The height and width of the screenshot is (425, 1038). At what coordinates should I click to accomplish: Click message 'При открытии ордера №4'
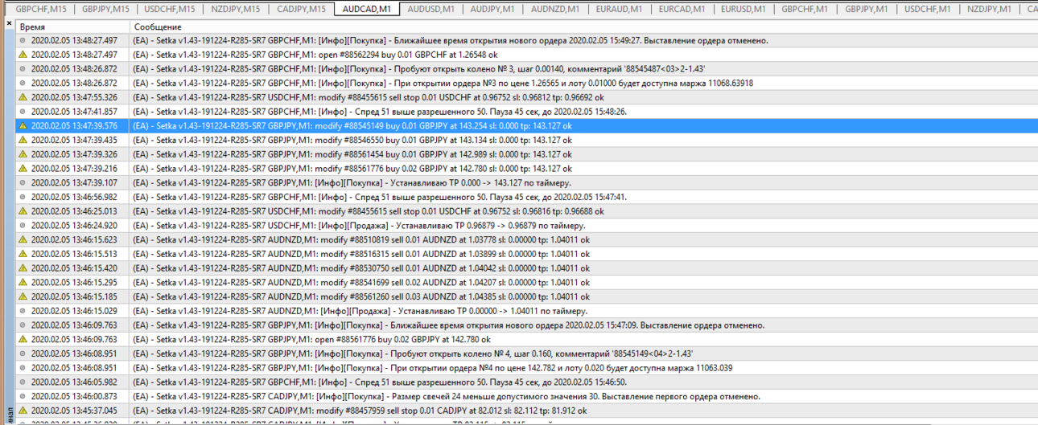point(433,368)
